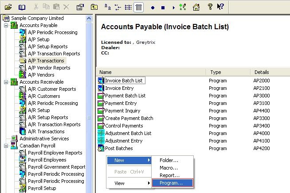The image size is (290, 193).
Task: Click the Delete X toolbar icon
Action: click(66, 7)
